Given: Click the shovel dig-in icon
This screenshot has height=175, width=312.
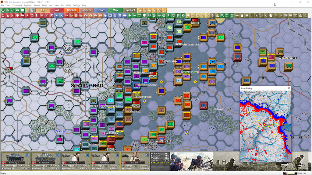Looking at the screenshot, I should (x=47, y=15).
